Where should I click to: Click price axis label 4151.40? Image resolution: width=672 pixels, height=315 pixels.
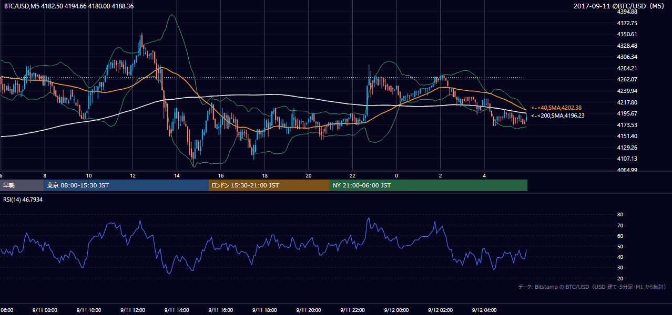pos(627,136)
